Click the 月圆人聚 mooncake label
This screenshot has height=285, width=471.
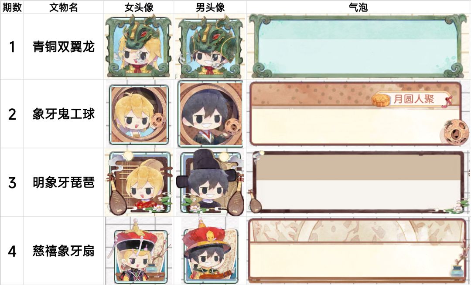point(413,99)
